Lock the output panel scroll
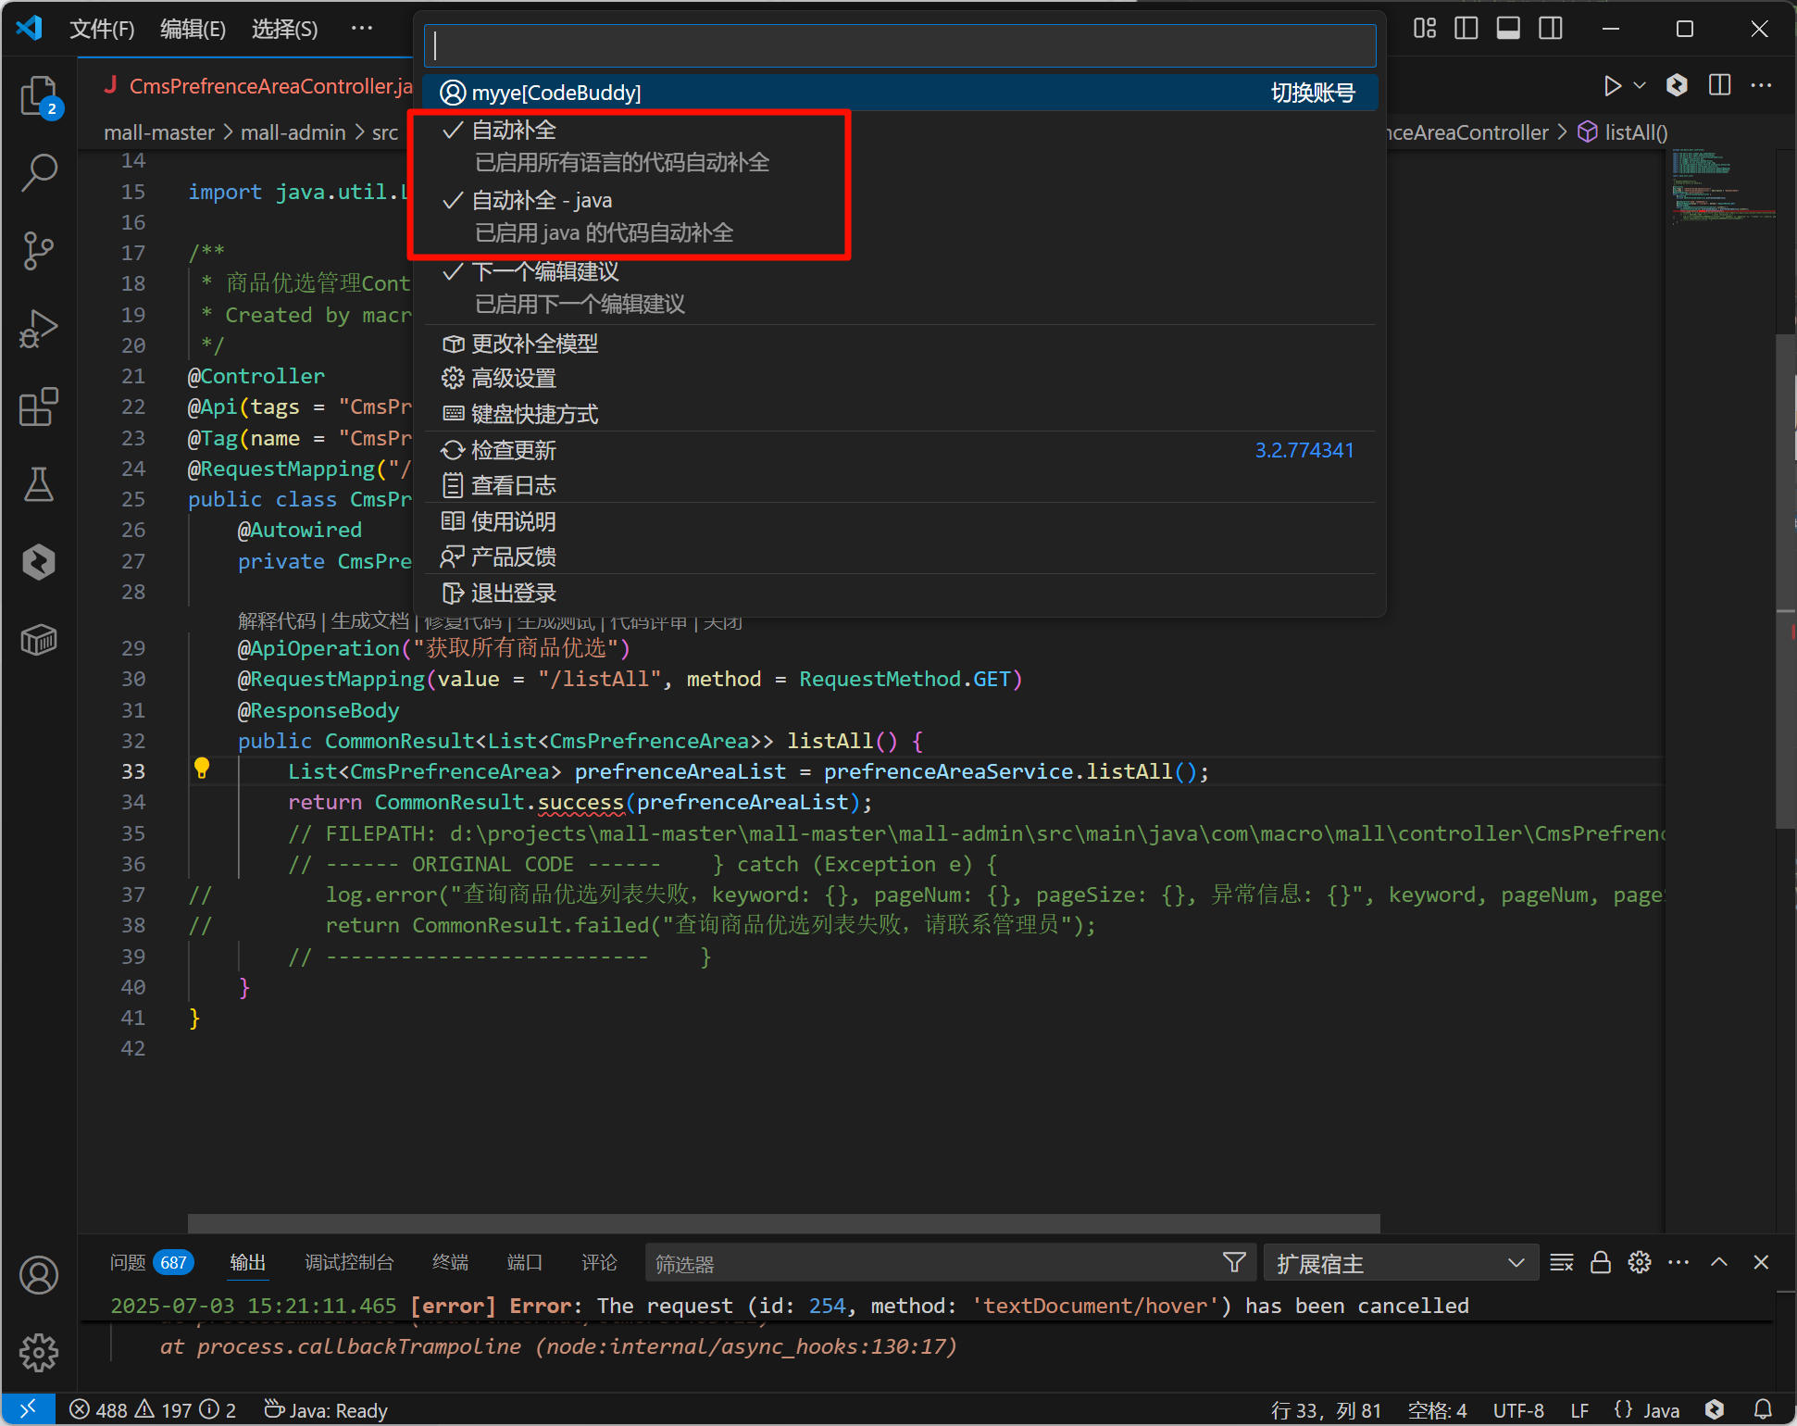The image size is (1797, 1426). (x=1601, y=1263)
